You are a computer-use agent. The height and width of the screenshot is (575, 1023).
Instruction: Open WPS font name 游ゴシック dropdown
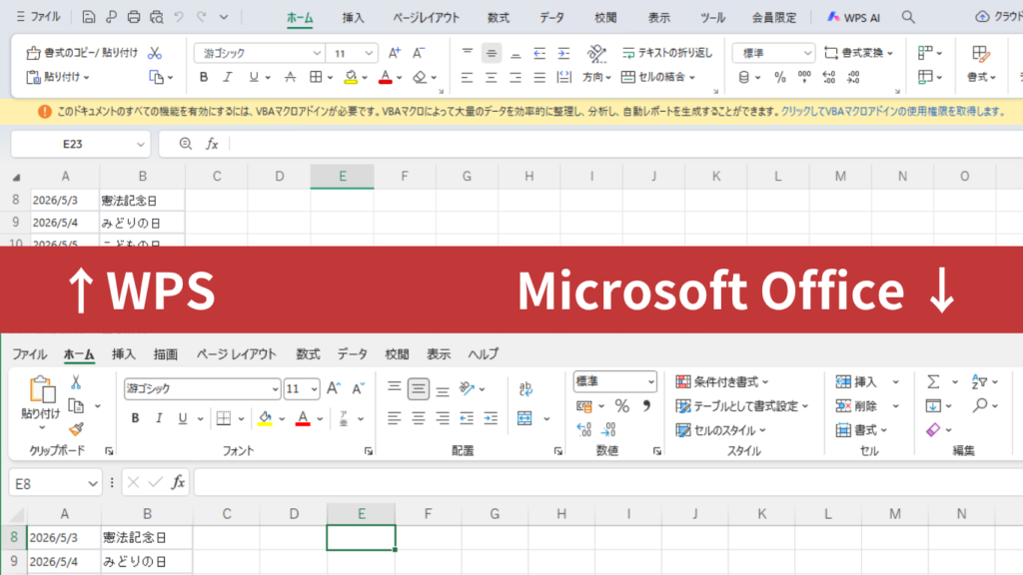[x=317, y=54]
